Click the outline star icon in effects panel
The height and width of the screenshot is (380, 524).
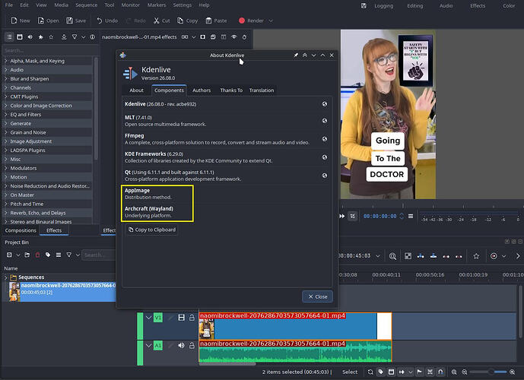click(51, 37)
